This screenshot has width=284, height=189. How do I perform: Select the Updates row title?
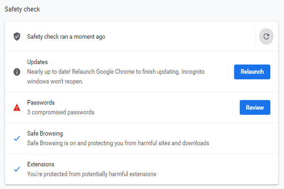point(37,62)
